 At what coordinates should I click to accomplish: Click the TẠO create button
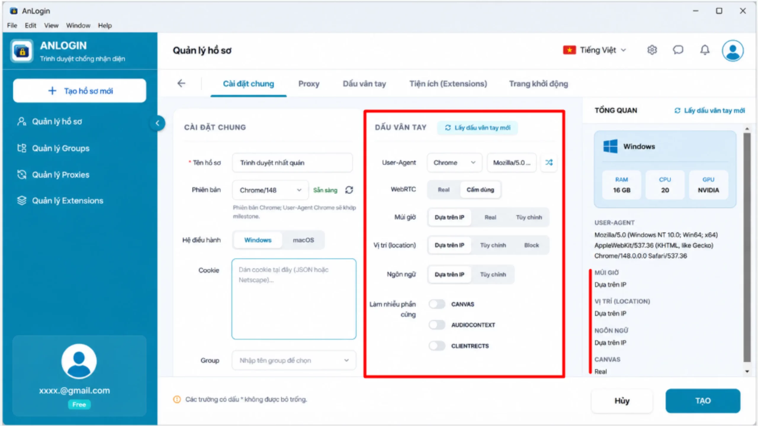(x=703, y=401)
